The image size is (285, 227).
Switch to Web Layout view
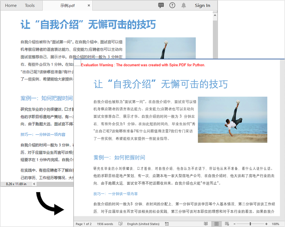click(226, 224)
